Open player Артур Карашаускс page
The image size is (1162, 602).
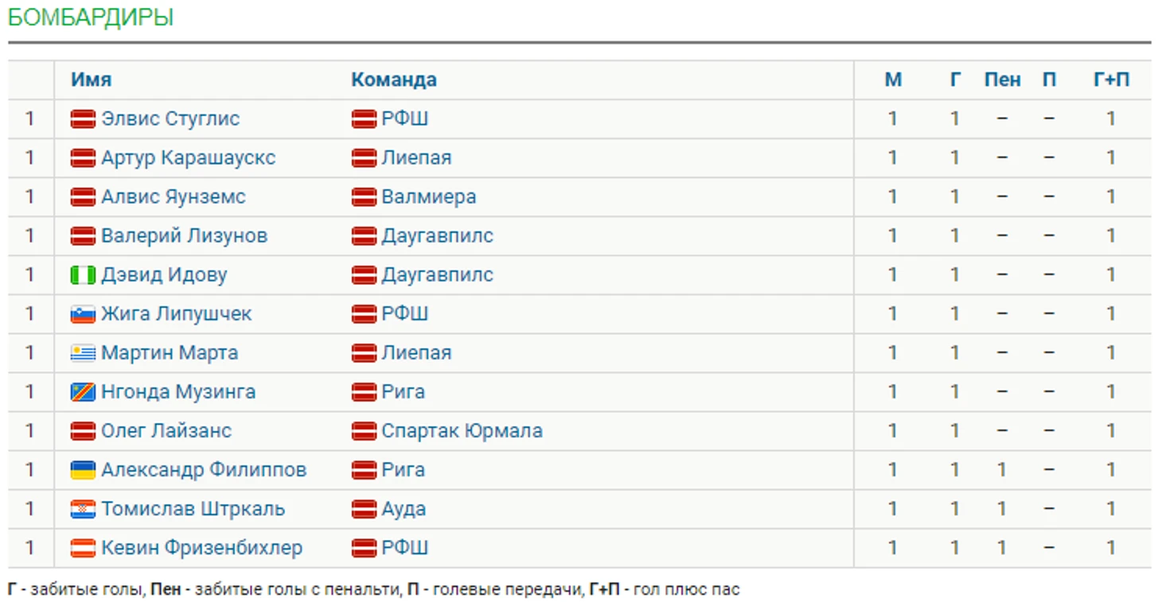(x=188, y=158)
